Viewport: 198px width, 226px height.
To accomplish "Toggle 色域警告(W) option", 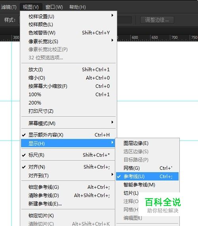I will coord(68,33).
